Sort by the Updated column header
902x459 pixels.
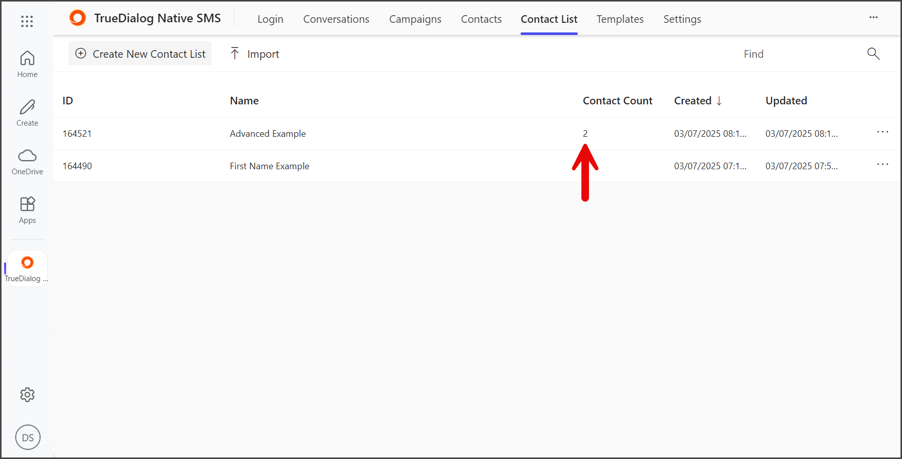[x=786, y=101]
